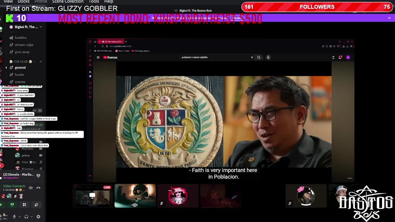Open the headphones output options arrow

pos(31,217)
